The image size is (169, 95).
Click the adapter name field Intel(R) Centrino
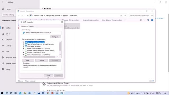coord(41,33)
